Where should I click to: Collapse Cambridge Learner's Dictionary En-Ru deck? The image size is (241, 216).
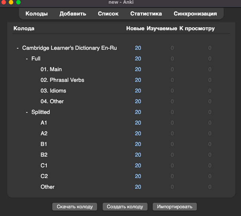pos(18,48)
